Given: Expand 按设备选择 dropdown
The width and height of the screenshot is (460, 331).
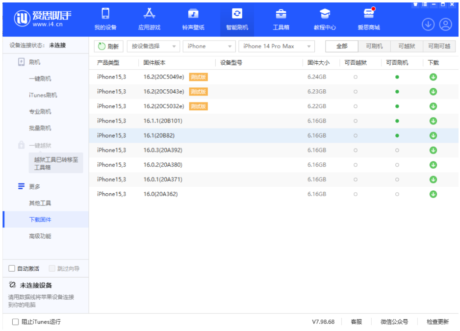Looking at the screenshot, I should pos(153,46).
